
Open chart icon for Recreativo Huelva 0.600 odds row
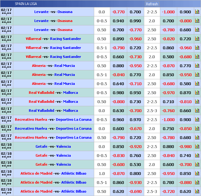click(197, 128)
